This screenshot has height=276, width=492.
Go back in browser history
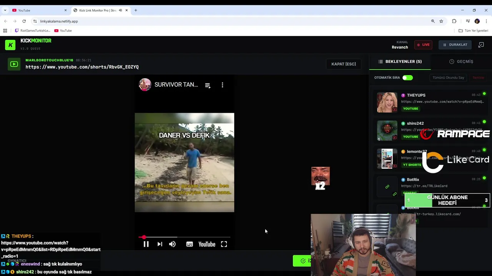pyautogui.click(x=5, y=21)
